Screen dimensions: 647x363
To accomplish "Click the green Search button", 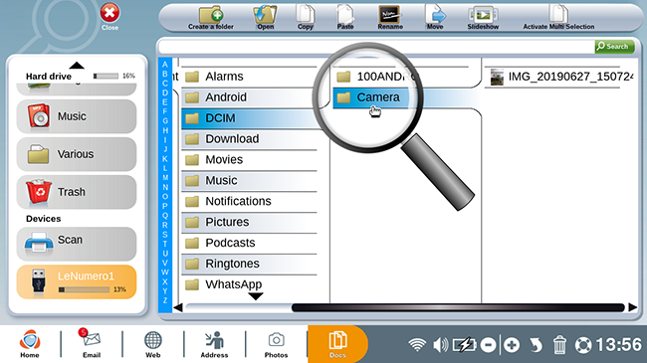I will click(x=614, y=46).
